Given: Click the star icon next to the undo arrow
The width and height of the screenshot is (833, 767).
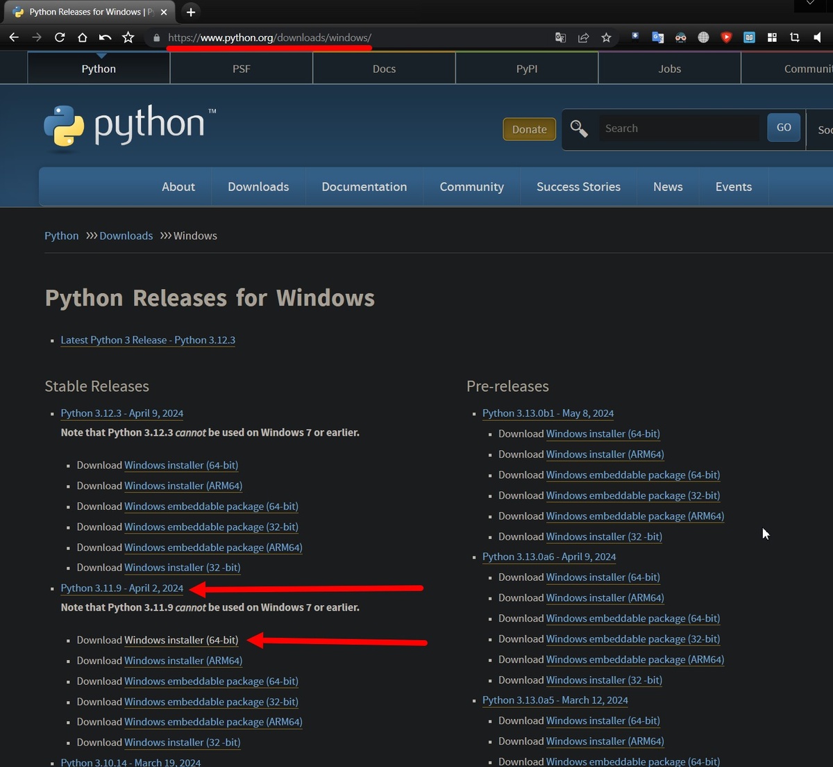Looking at the screenshot, I should pyautogui.click(x=128, y=38).
